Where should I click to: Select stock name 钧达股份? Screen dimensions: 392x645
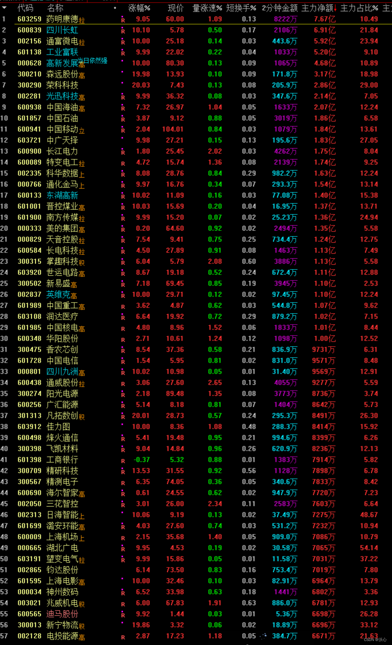[62, 570]
